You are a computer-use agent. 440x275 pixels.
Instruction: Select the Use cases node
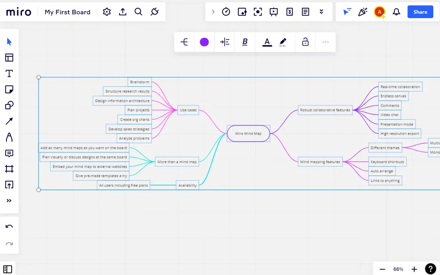(188, 110)
